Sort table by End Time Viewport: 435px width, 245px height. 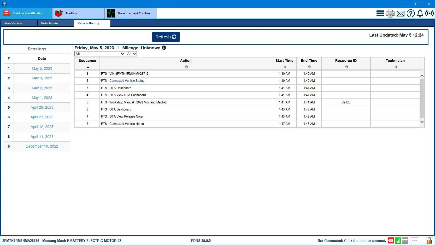(309, 67)
